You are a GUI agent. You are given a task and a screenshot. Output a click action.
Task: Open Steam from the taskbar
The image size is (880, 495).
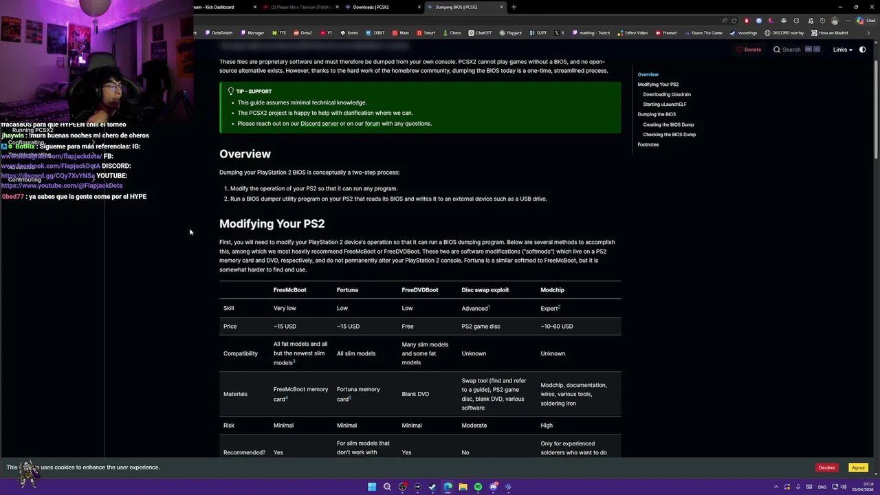tap(432, 487)
